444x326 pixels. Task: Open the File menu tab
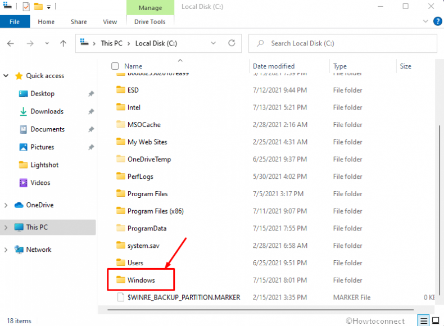tap(15, 22)
